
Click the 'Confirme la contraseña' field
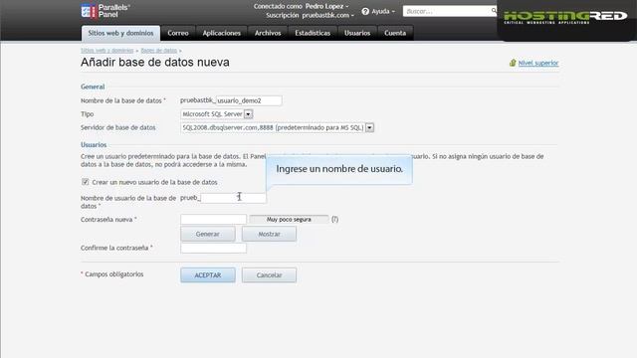click(x=213, y=248)
